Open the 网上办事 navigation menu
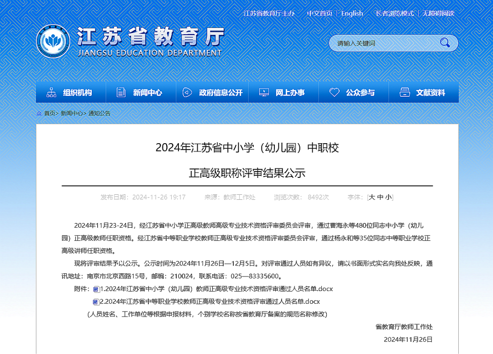 (290, 93)
